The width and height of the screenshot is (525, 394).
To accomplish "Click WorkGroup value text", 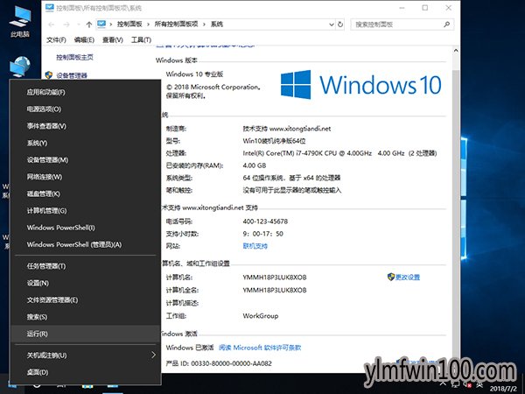I will click(261, 316).
